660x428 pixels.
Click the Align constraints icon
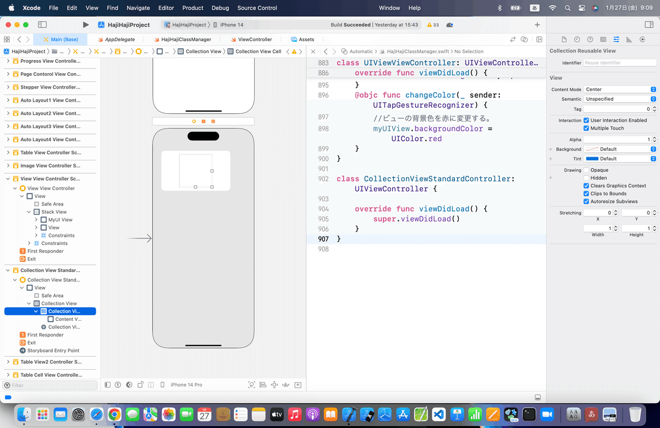coord(263,385)
